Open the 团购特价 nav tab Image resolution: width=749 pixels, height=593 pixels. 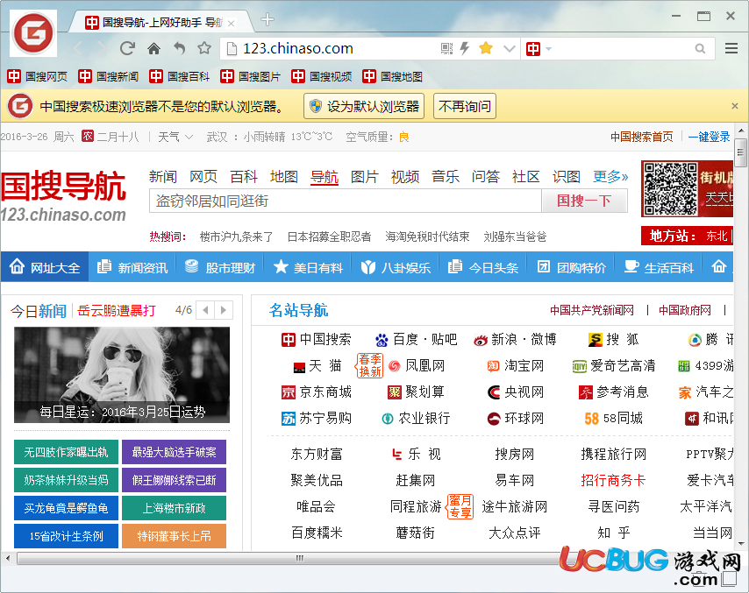(x=571, y=267)
